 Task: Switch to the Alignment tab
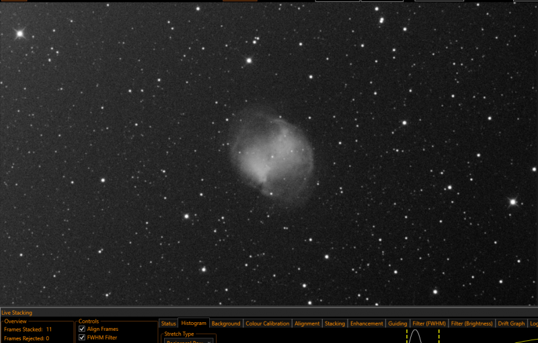307,323
